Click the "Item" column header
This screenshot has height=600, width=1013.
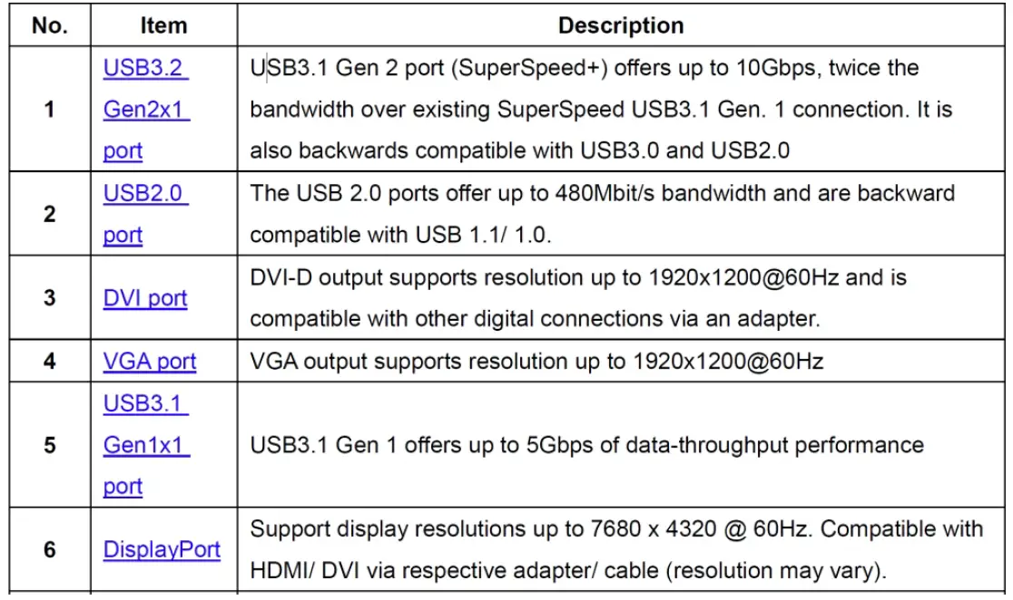(x=164, y=24)
